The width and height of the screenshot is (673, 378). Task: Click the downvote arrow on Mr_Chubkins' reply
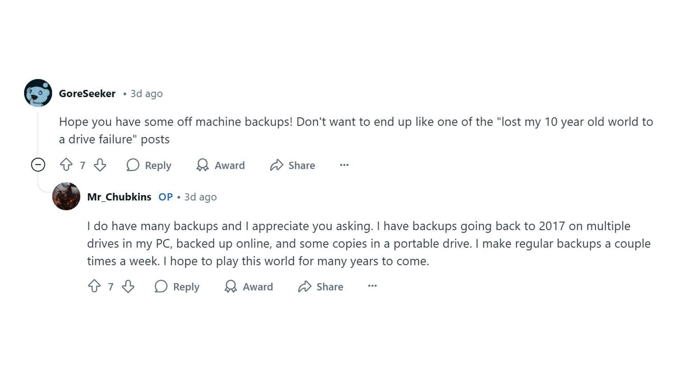[128, 287]
